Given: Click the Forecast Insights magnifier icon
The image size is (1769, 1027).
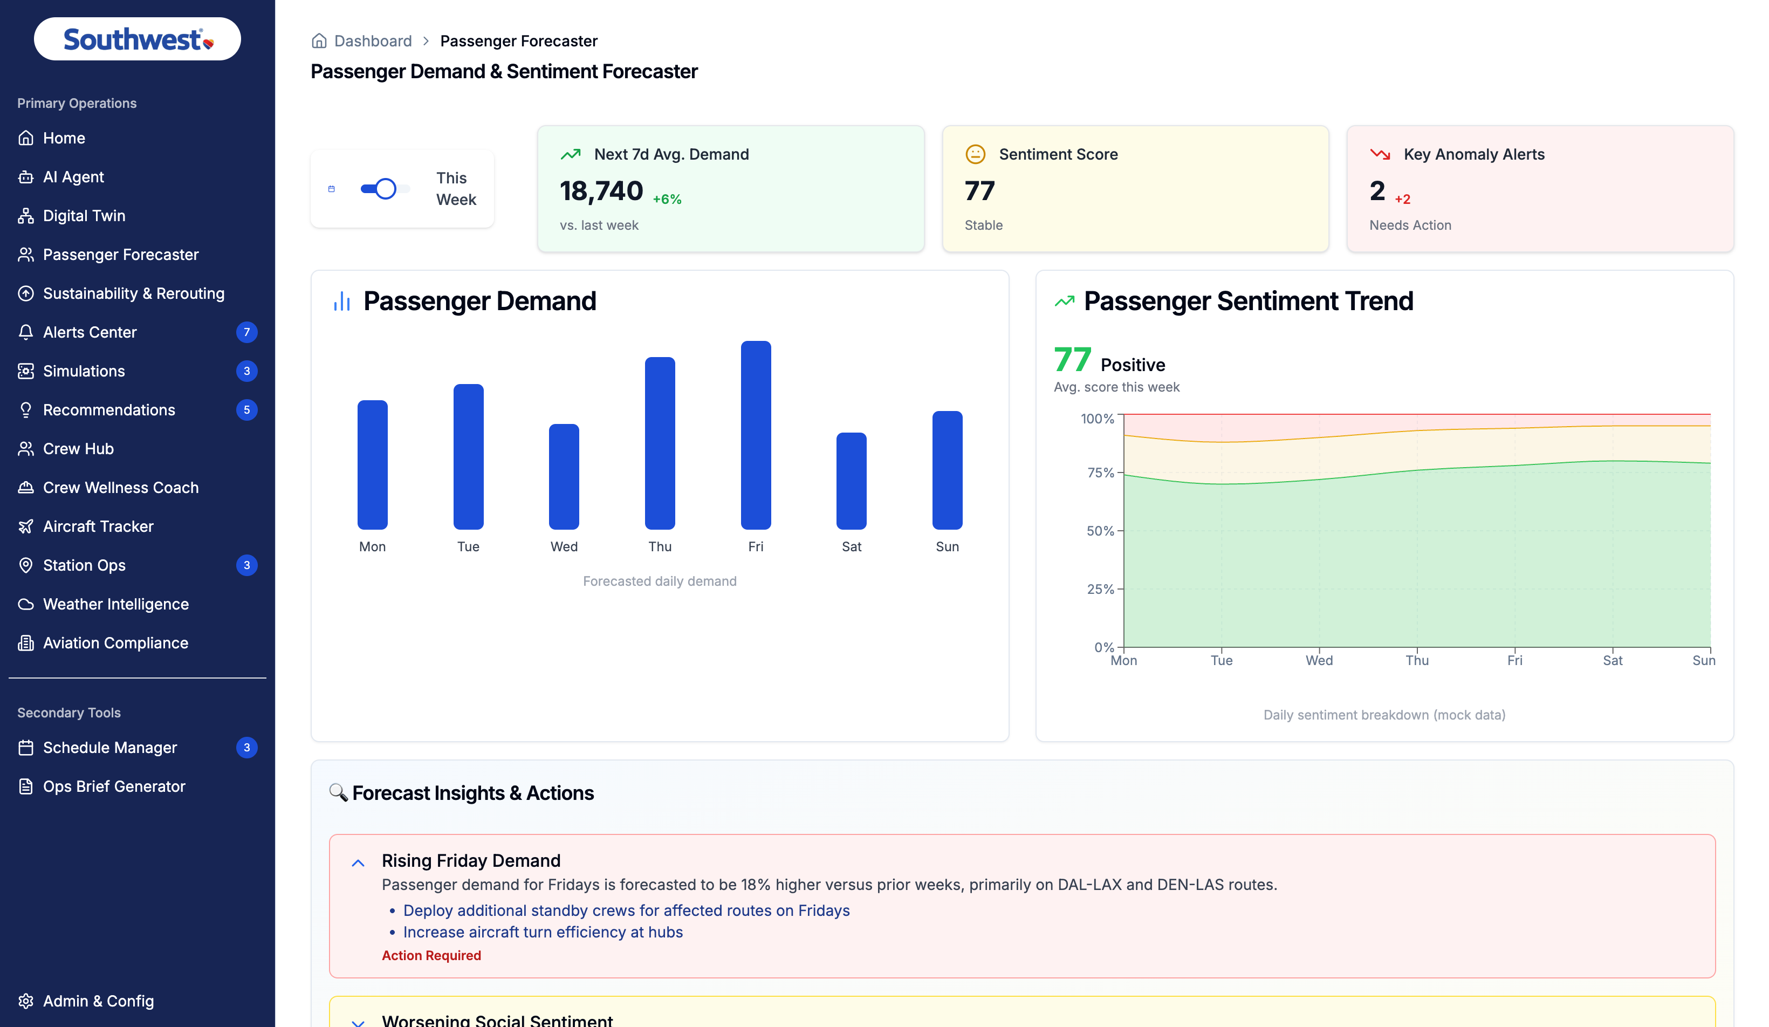Looking at the screenshot, I should pyautogui.click(x=338, y=792).
